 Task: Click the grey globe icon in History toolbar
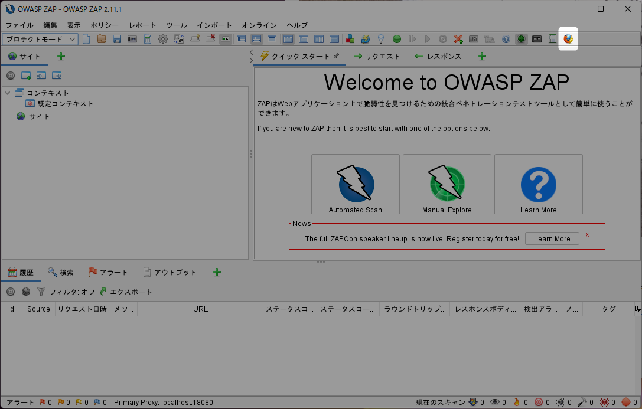point(26,292)
